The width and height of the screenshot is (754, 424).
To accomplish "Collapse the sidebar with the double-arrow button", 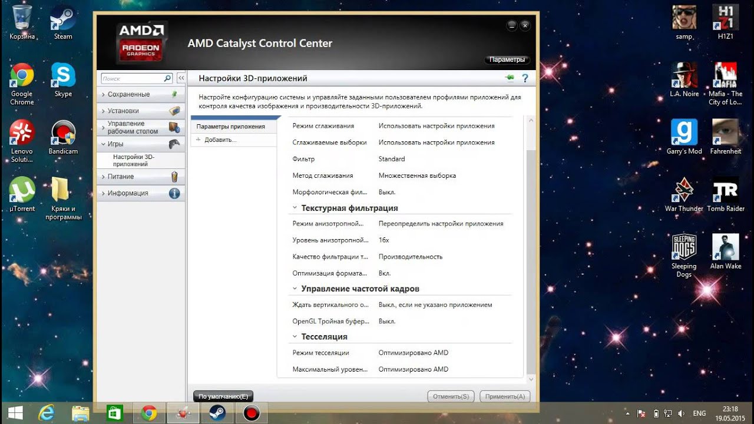I will [x=181, y=78].
